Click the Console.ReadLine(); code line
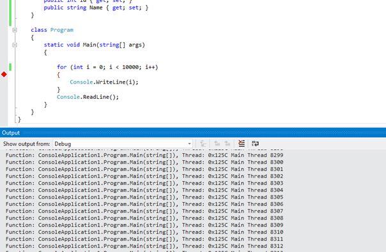The width and height of the screenshot is (386, 252). (88, 97)
